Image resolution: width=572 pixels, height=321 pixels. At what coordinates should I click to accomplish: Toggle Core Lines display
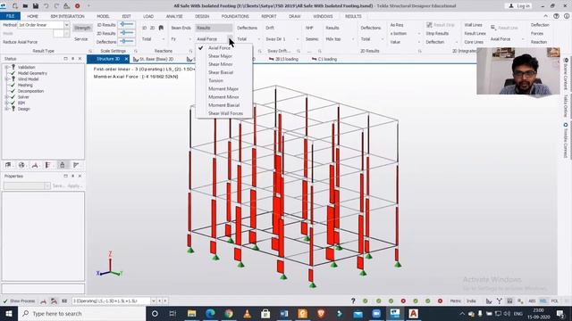[474, 42]
